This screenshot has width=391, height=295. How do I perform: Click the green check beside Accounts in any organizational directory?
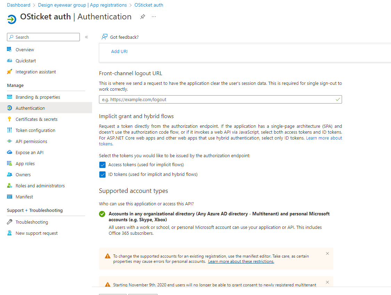[x=102, y=214]
